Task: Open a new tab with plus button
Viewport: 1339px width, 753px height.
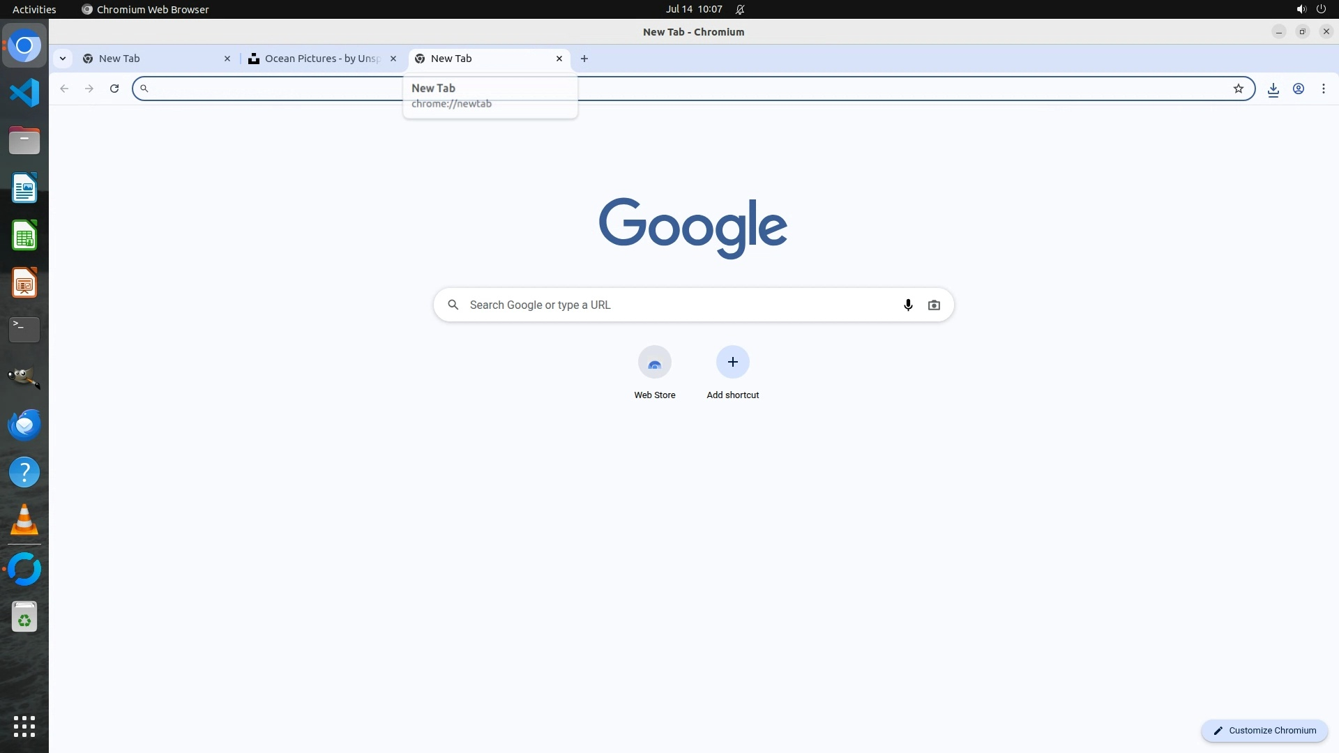Action: point(584,59)
